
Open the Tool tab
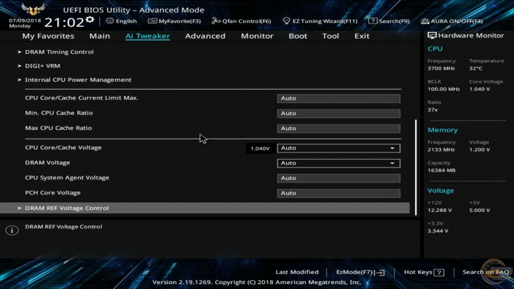(330, 36)
